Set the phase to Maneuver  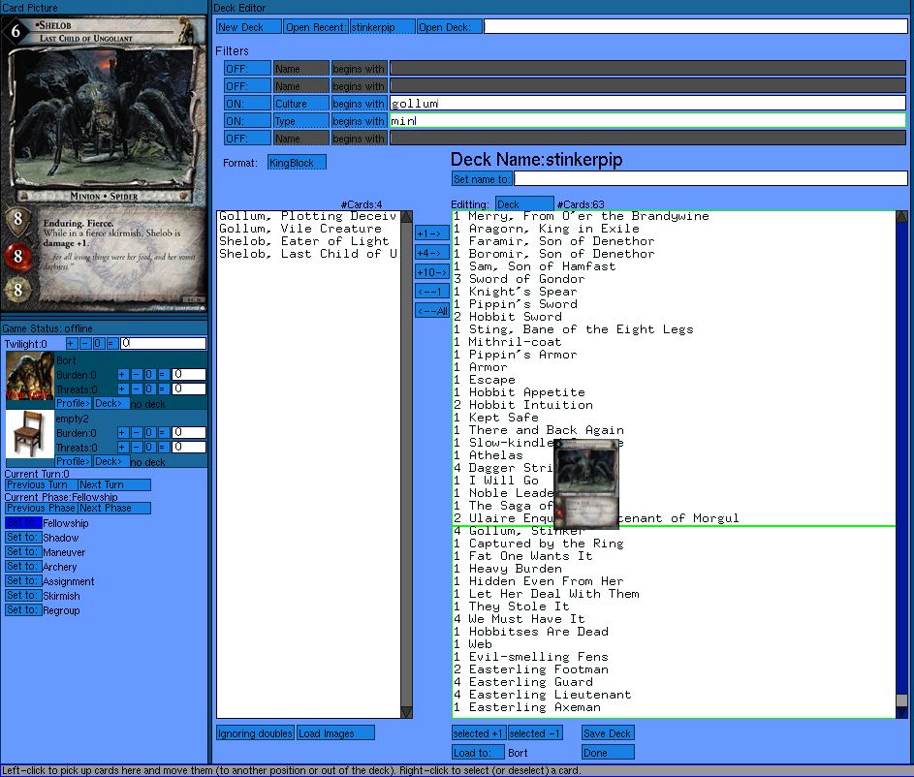tap(23, 551)
